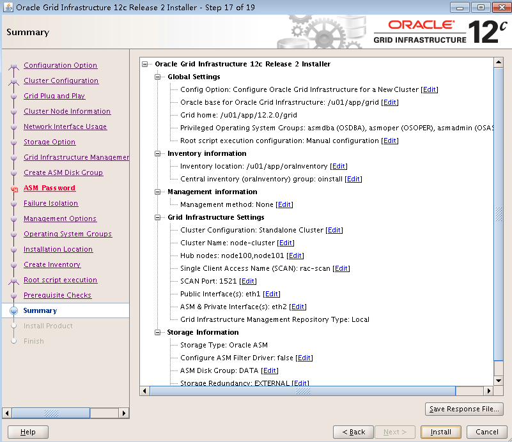Click step list horizontal scrollbar thumb

tap(51, 413)
